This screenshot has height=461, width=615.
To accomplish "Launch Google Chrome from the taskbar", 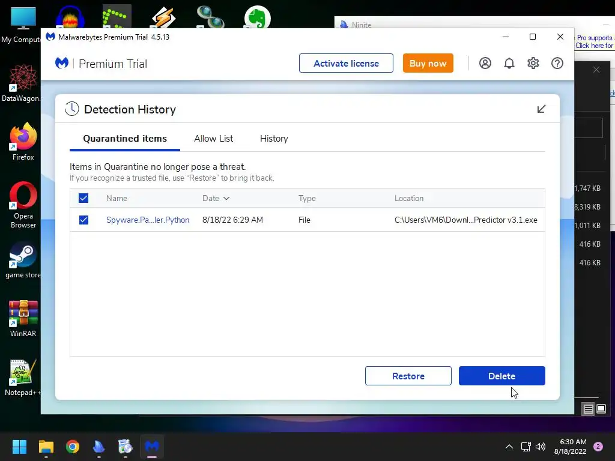I will tap(73, 447).
